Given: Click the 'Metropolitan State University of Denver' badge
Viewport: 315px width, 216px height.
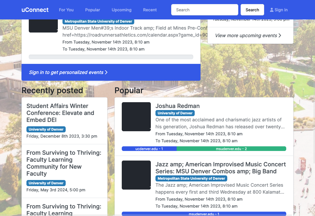Looking at the screenshot, I should 191,178.
